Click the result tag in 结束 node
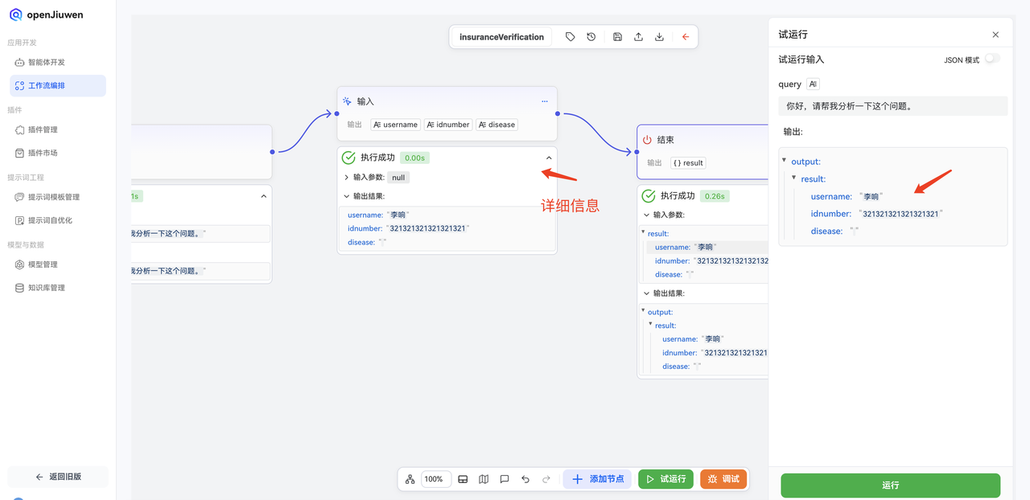This screenshot has width=1030, height=500. pyautogui.click(x=688, y=162)
